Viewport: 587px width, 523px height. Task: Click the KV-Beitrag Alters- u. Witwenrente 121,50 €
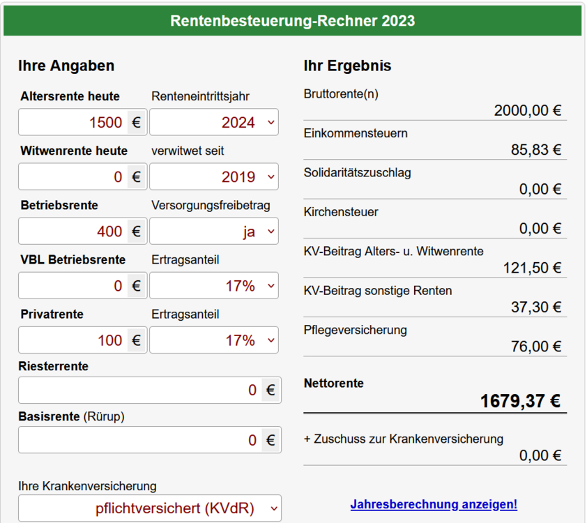click(532, 268)
